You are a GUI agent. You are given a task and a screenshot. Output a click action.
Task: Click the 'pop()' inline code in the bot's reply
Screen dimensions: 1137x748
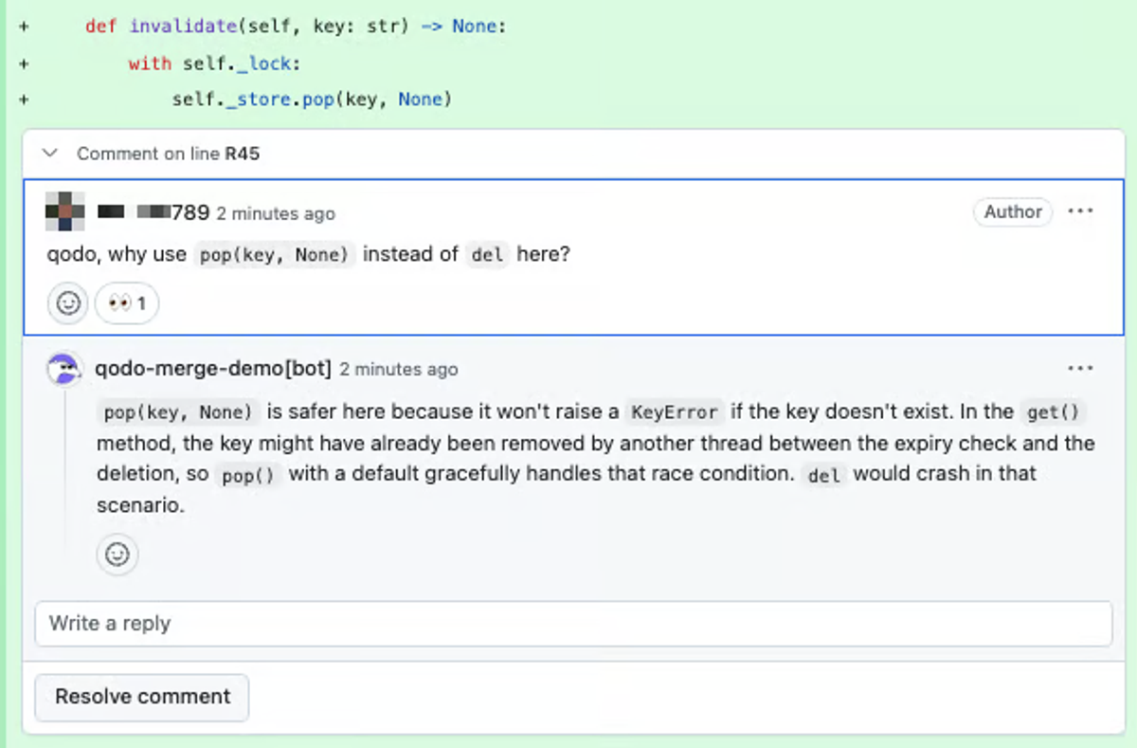(250, 474)
